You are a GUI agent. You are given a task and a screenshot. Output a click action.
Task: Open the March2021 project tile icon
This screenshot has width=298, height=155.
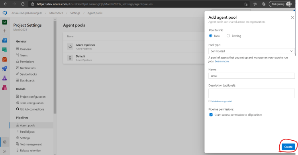pos(4,22)
